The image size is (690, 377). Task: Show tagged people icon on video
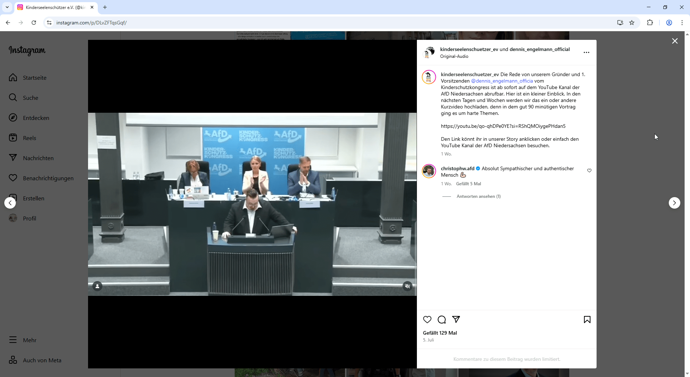(x=97, y=286)
